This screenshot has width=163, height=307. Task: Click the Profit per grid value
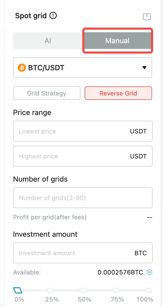pyautogui.click(x=149, y=217)
